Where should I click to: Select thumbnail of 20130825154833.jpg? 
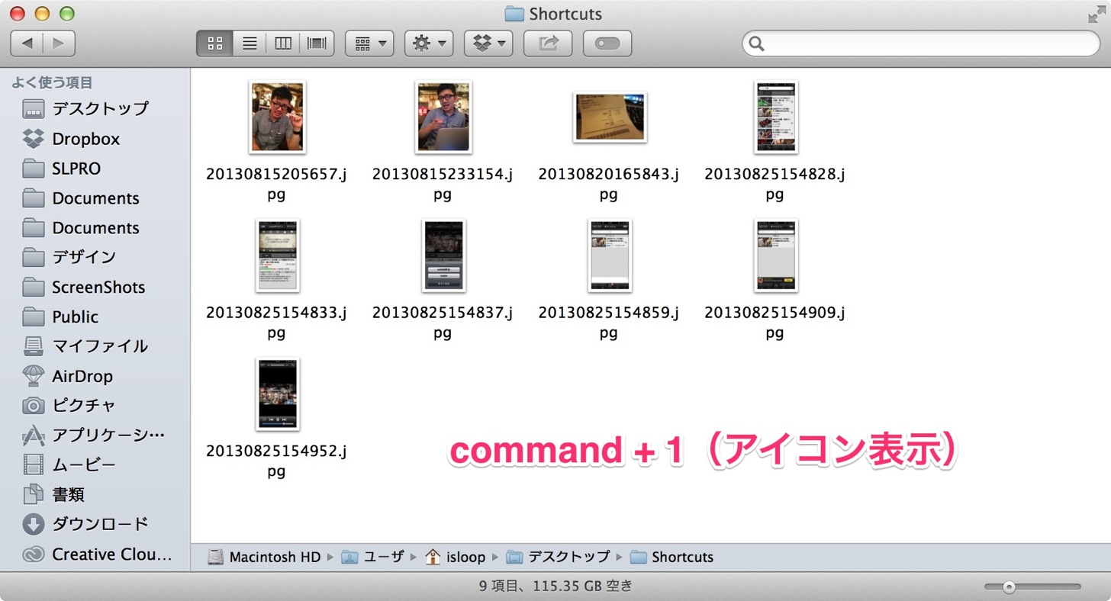click(x=277, y=256)
